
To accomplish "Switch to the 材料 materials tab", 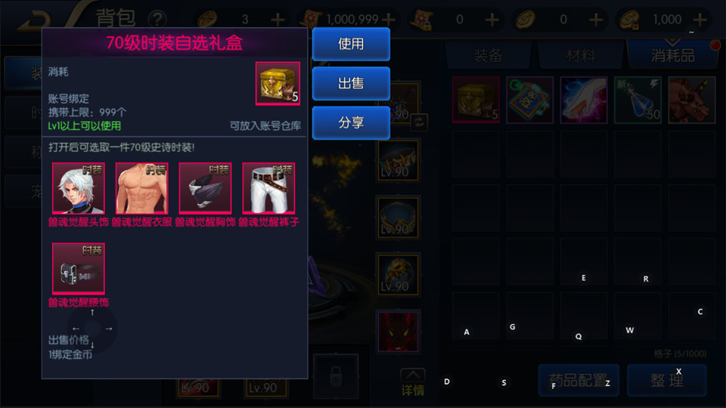I will click(580, 55).
